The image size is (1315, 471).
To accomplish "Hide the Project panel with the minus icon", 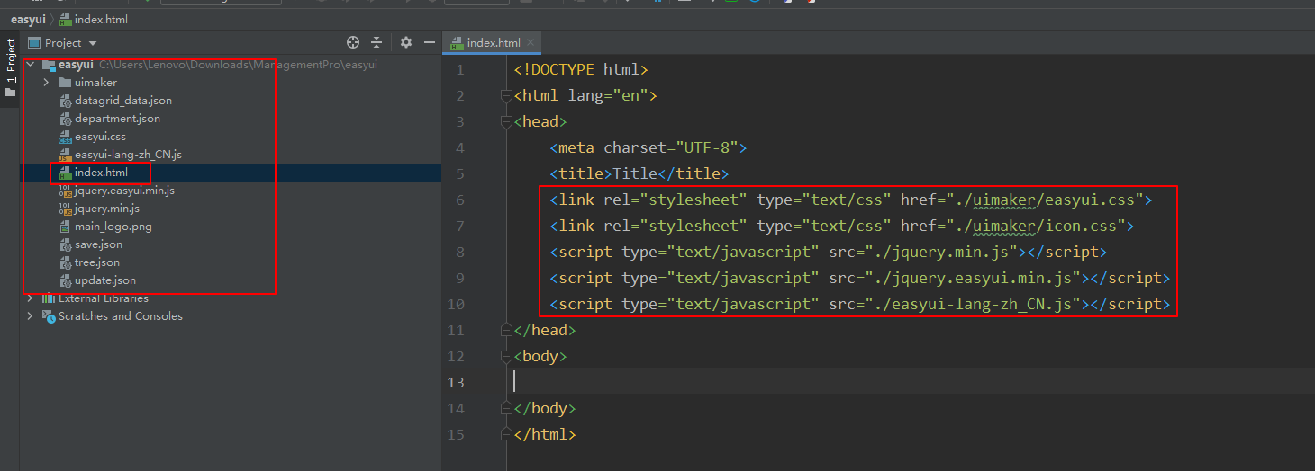I will coord(430,42).
